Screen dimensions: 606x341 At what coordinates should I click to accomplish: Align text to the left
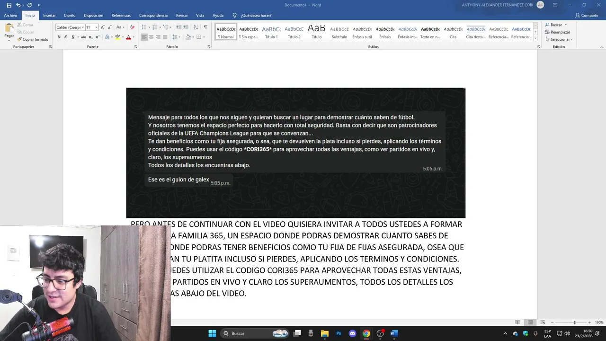pos(144,37)
